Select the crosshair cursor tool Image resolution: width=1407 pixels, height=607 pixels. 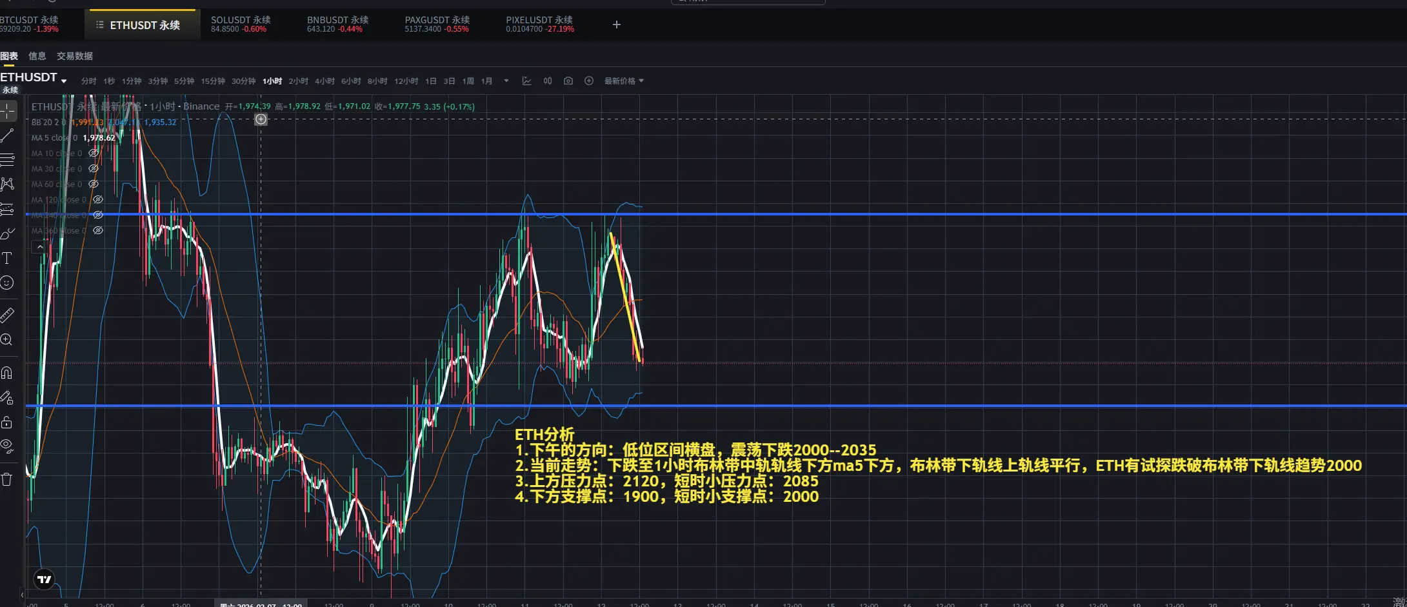pos(7,111)
